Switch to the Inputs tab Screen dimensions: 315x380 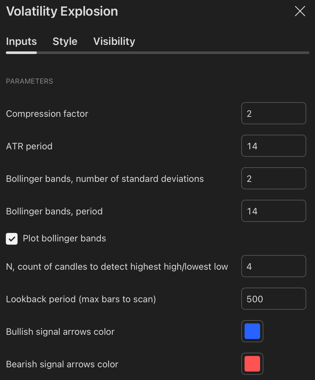tap(21, 41)
